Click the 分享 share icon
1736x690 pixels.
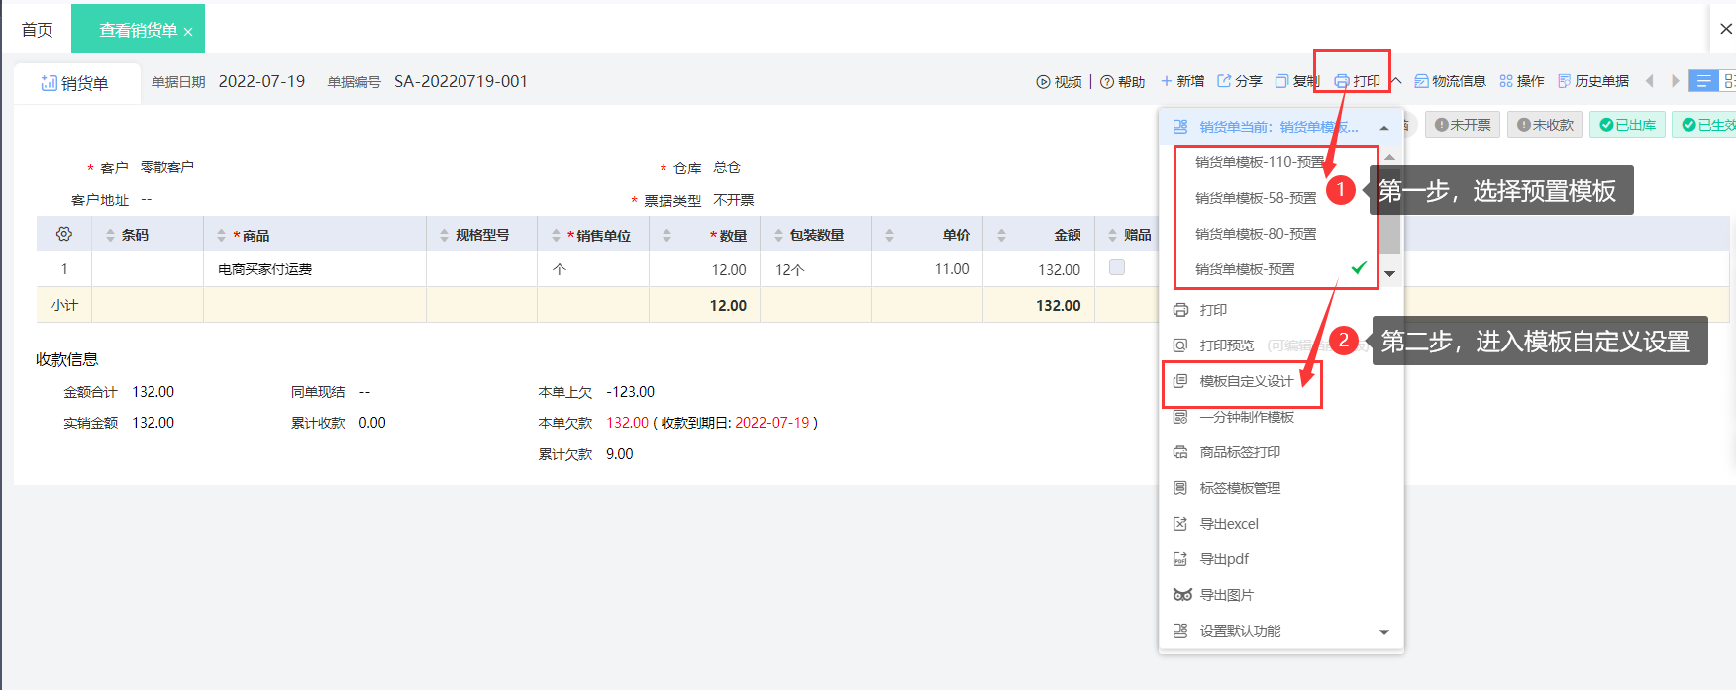coord(1224,81)
